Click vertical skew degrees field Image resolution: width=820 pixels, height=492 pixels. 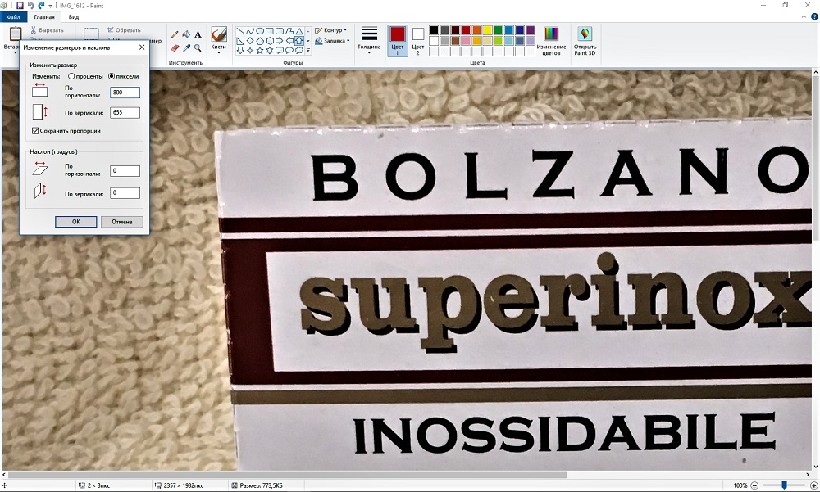pos(125,192)
